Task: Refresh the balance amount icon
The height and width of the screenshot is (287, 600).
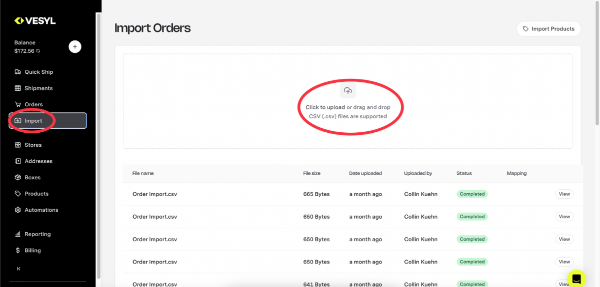Action: pos(38,51)
